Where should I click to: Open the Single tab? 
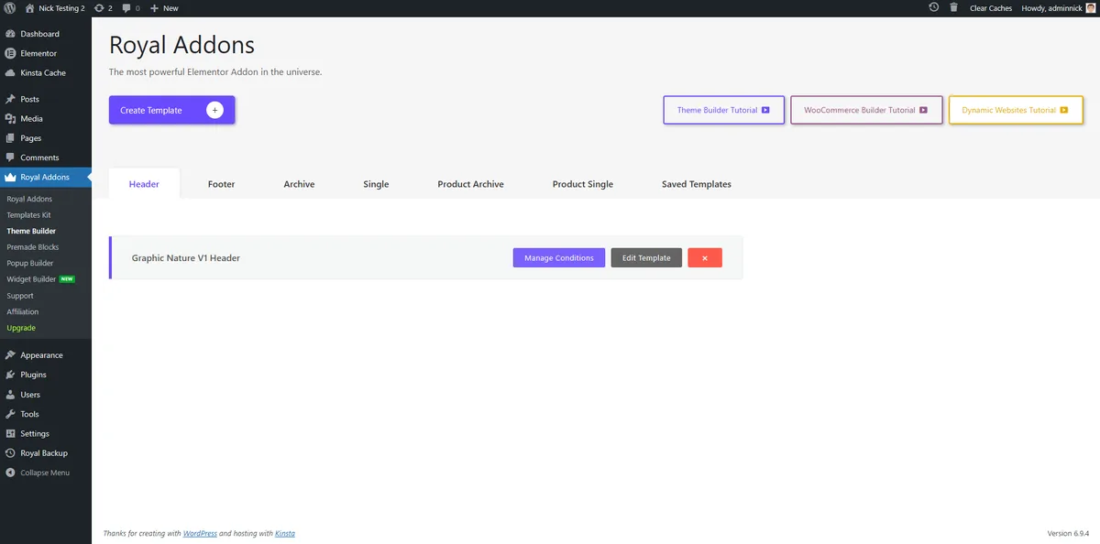376,184
